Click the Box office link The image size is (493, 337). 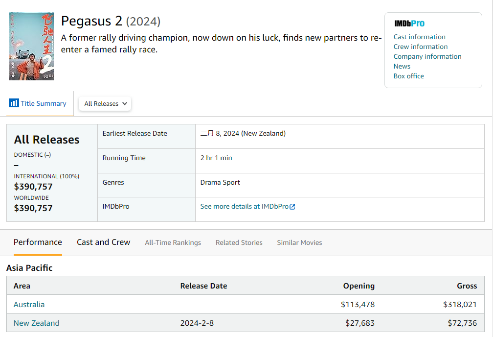click(408, 76)
